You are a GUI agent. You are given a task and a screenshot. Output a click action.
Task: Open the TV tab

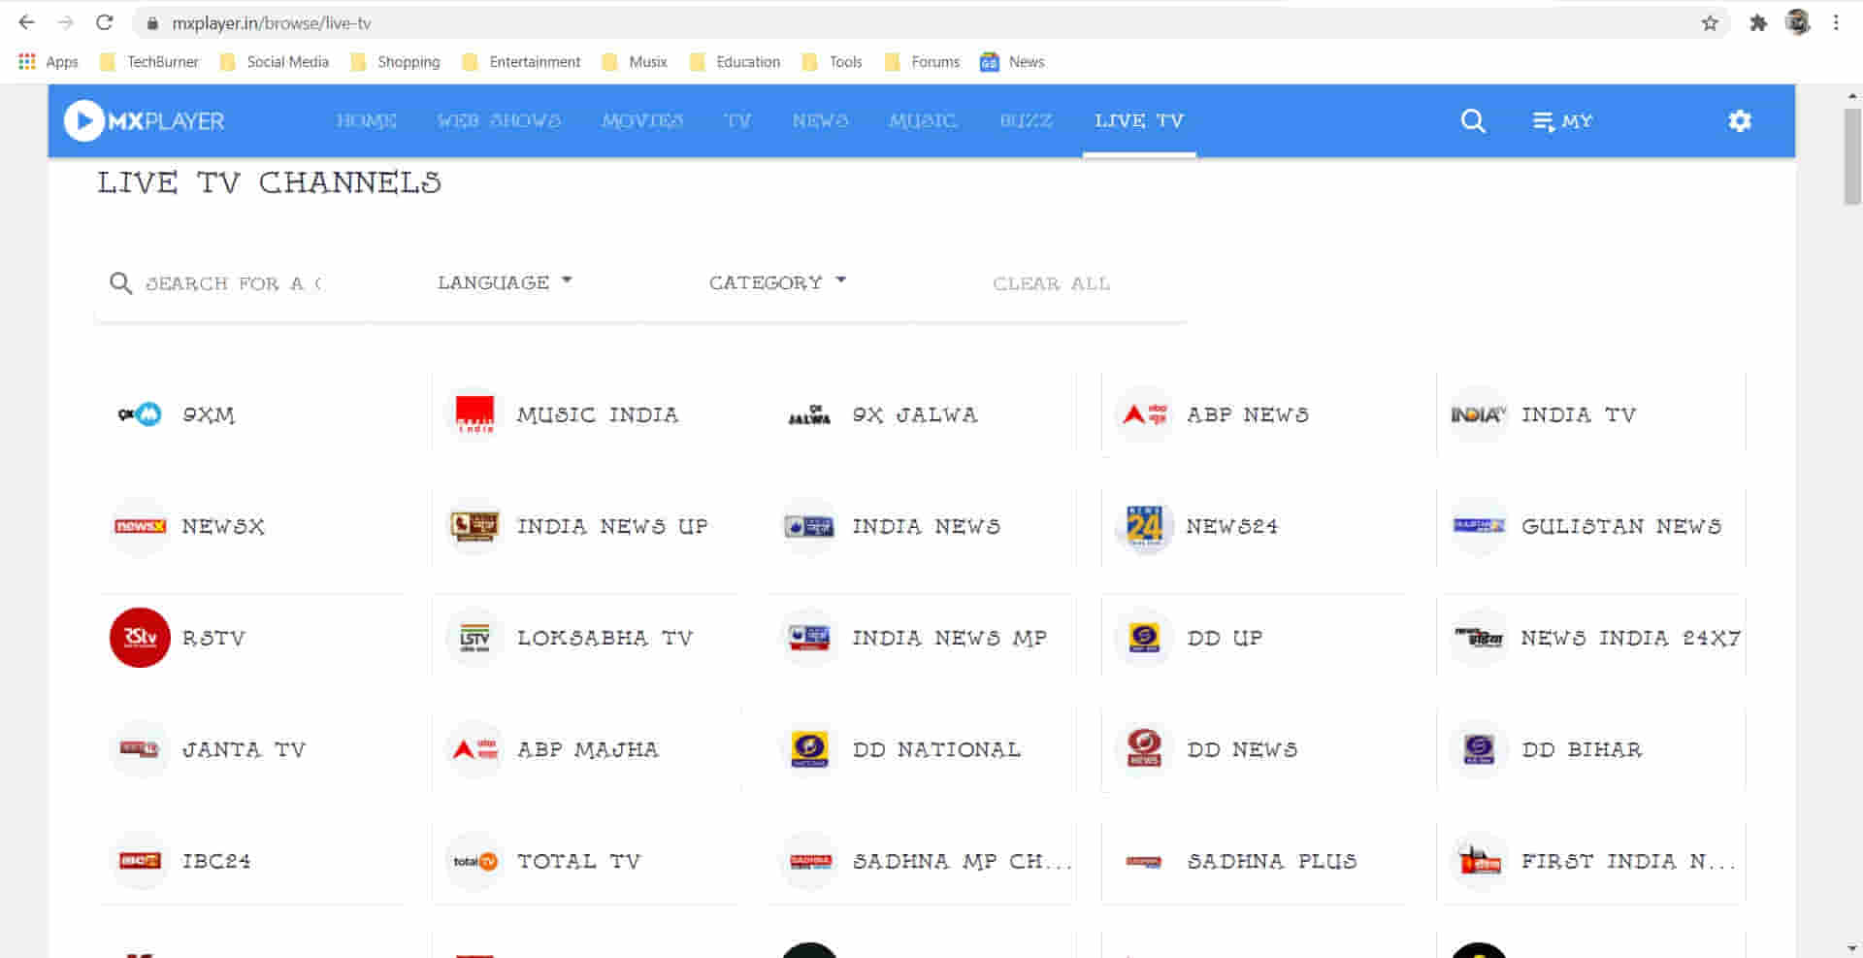(x=737, y=120)
